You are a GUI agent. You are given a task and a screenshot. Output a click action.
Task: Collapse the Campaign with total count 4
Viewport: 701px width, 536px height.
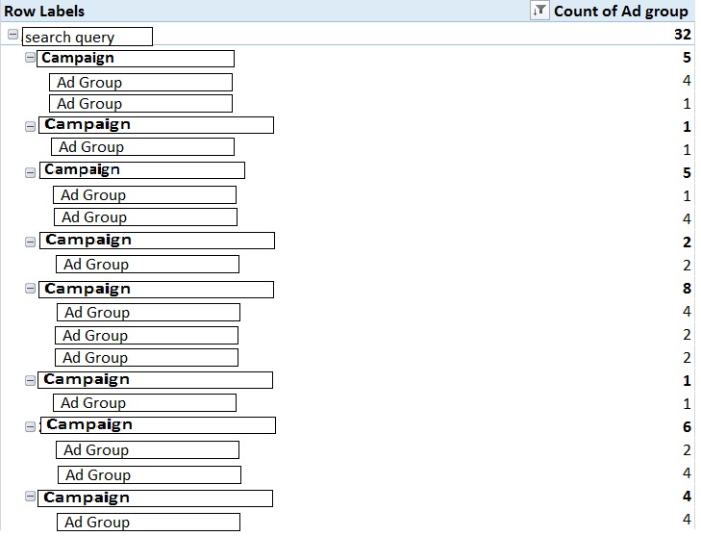31,498
